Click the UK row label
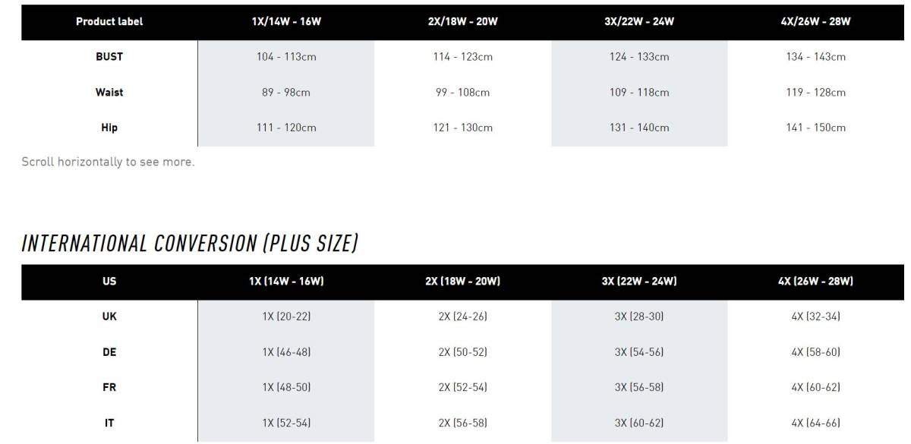The height and width of the screenshot is (444, 911). click(109, 316)
